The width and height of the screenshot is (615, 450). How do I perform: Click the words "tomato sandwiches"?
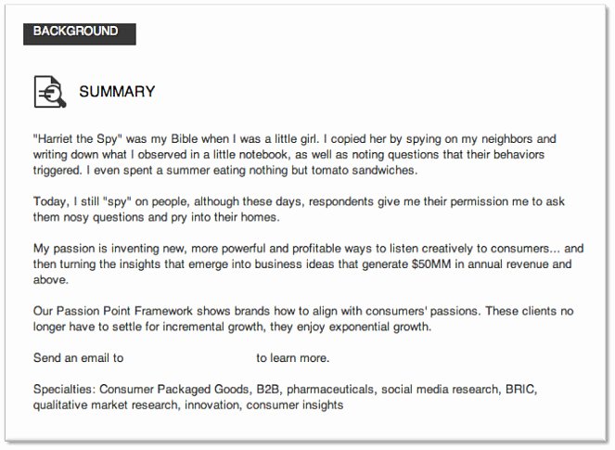coord(363,171)
